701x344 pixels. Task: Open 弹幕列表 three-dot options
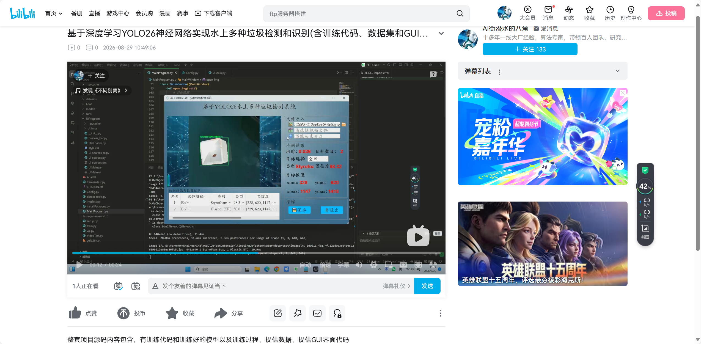(499, 72)
